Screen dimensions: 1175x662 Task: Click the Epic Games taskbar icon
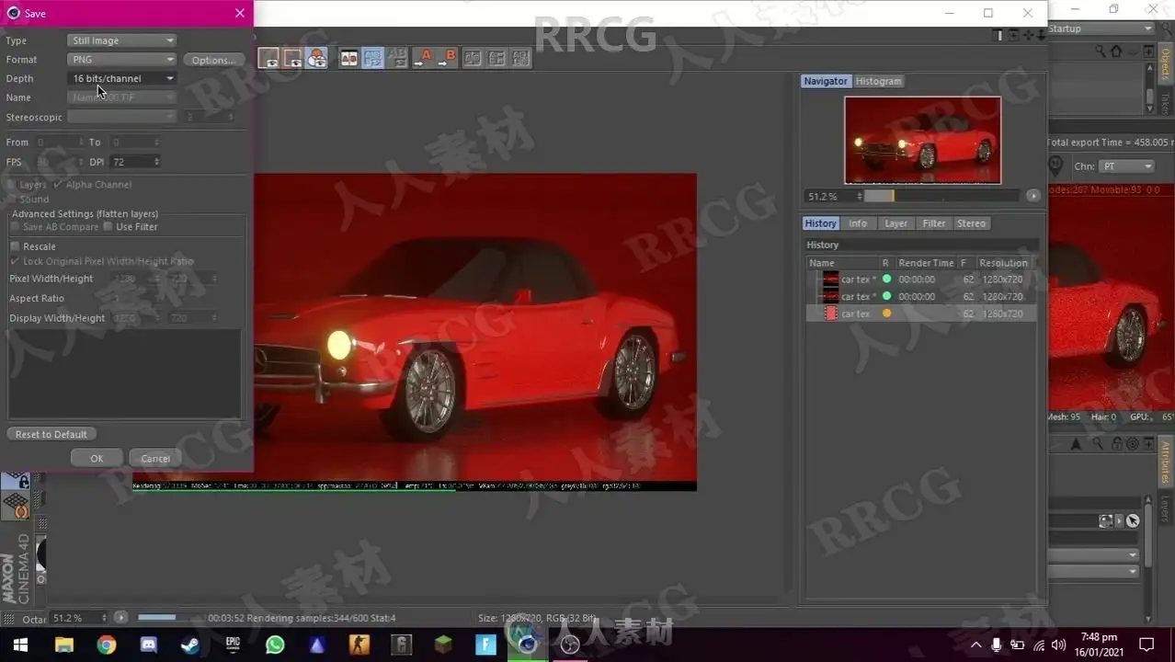click(x=233, y=645)
